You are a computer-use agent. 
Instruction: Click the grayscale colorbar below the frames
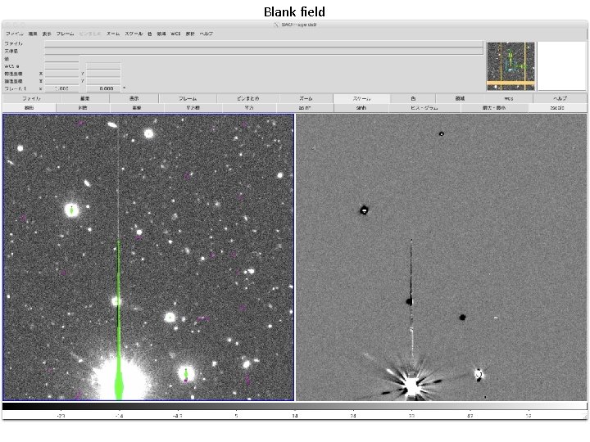click(295, 406)
